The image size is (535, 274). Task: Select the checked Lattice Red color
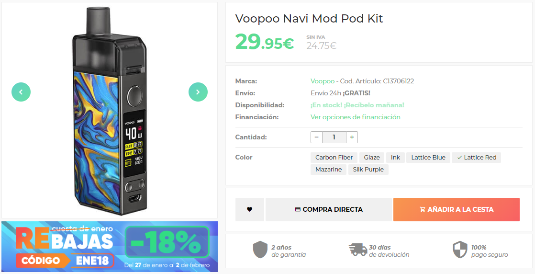coord(477,158)
